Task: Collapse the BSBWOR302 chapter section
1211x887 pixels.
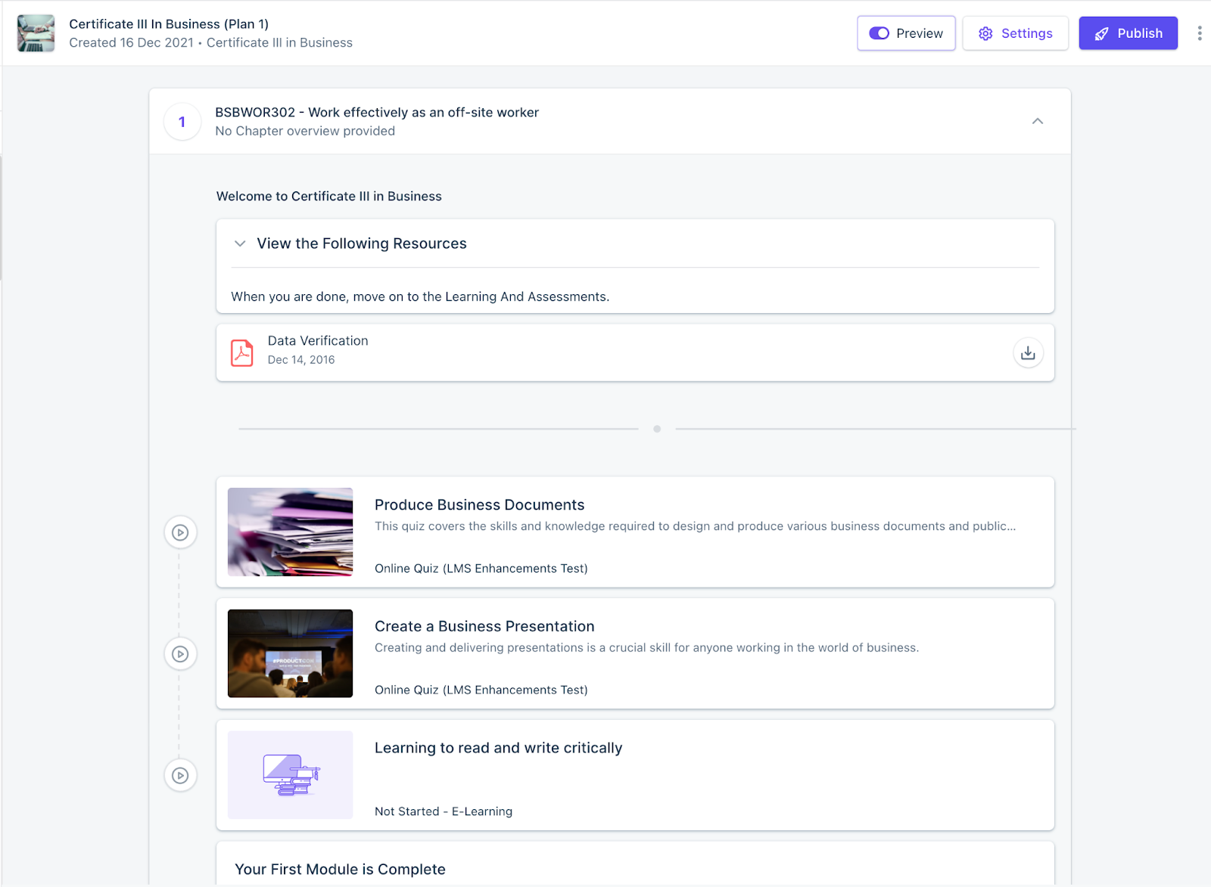Action: tap(1038, 121)
